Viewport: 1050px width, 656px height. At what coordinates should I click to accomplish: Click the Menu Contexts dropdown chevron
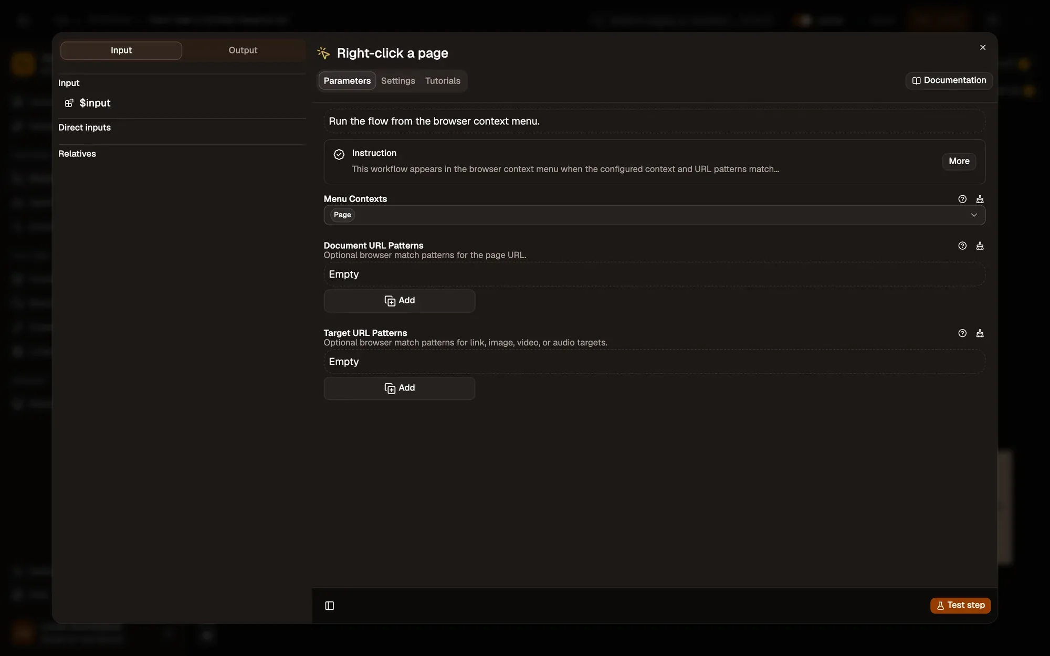(x=974, y=215)
